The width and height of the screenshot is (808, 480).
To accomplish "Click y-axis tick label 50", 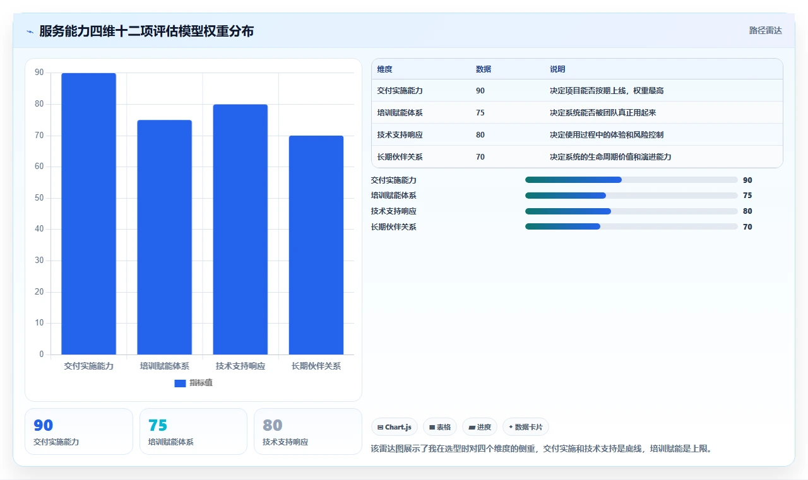I will (x=39, y=198).
